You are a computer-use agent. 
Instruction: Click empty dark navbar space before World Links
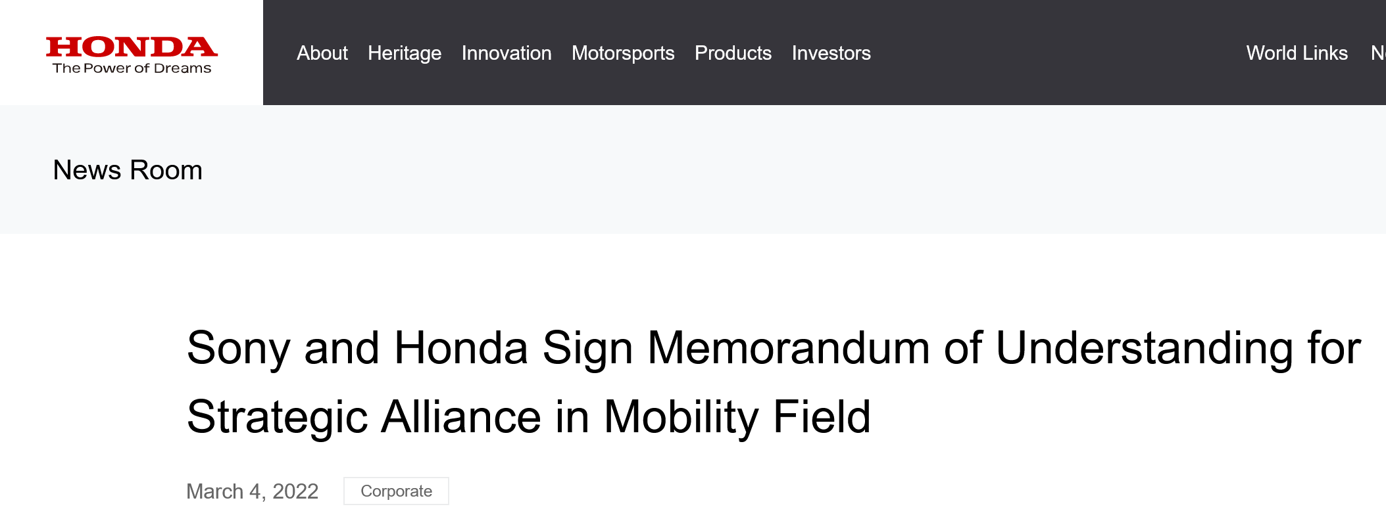coord(1052,53)
